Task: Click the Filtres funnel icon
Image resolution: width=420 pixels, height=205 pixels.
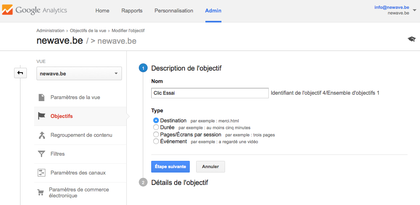Action: click(41, 154)
